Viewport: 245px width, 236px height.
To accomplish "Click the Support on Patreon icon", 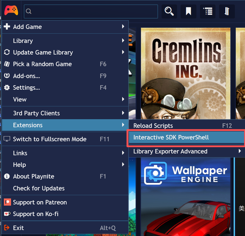I will pyautogui.click(x=7, y=202).
